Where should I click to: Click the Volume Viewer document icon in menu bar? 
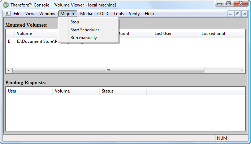pos(8,13)
